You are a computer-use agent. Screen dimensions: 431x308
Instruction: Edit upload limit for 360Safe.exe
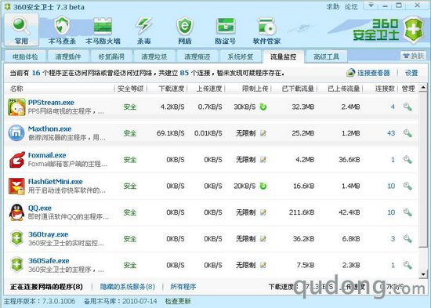(263, 266)
